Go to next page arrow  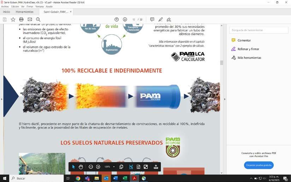point(125,19)
